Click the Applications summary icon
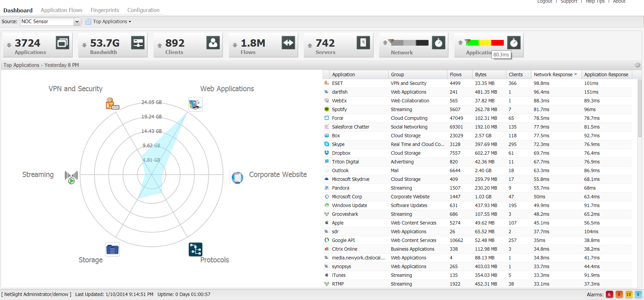This screenshot has width=644, height=300. [63, 43]
